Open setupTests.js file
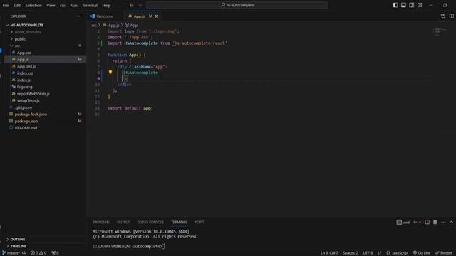 coord(28,100)
